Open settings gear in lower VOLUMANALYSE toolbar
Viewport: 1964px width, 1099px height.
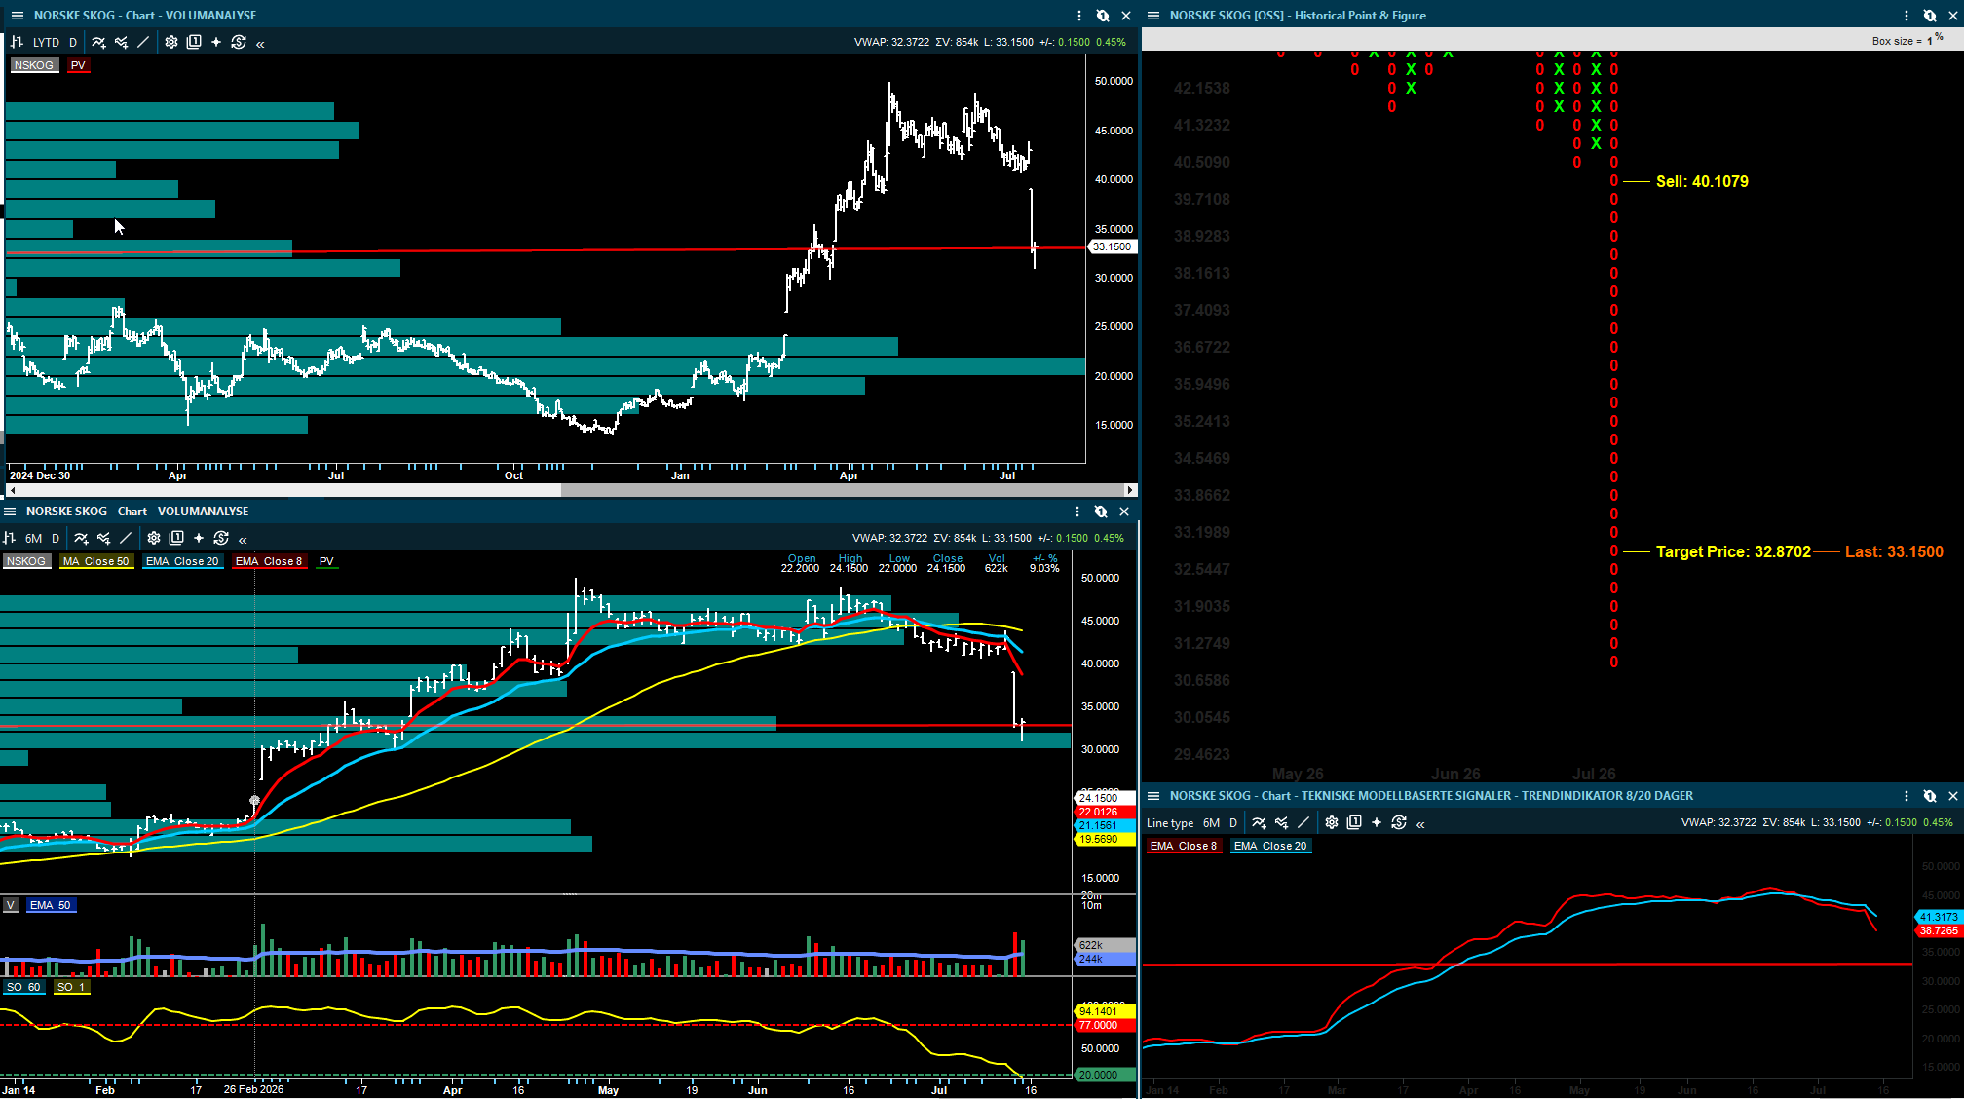coord(154,538)
